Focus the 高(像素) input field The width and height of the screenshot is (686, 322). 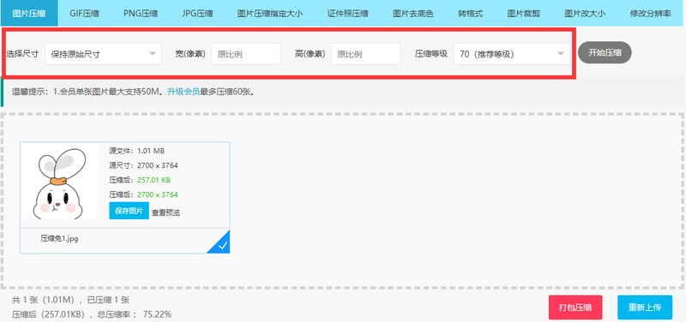pyautogui.click(x=366, y=54)
